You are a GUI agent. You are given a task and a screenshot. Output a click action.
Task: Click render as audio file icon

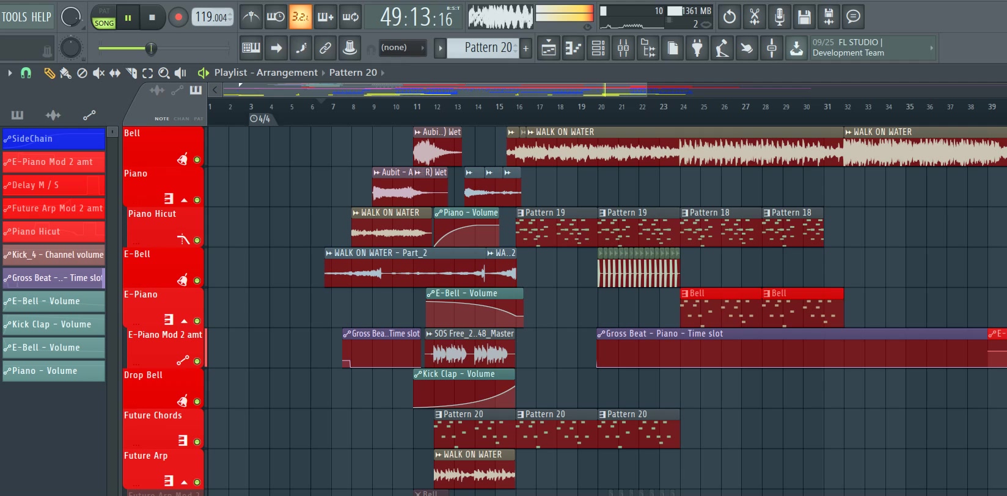(829, 16)
